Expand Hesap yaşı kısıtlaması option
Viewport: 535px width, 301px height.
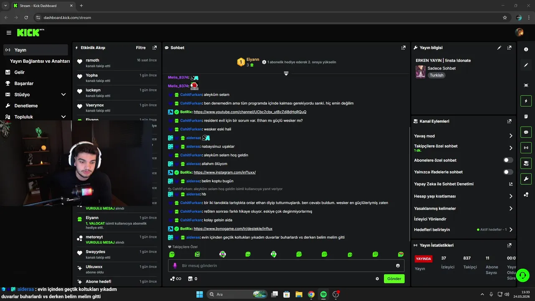(x=463, y=196)
